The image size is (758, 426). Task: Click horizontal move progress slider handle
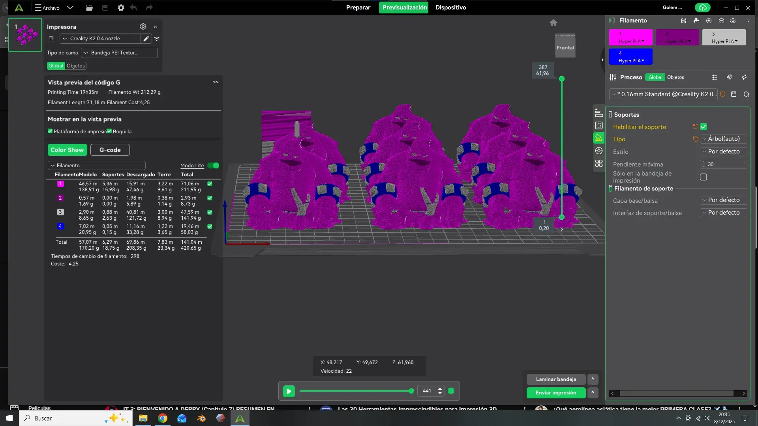411,391
